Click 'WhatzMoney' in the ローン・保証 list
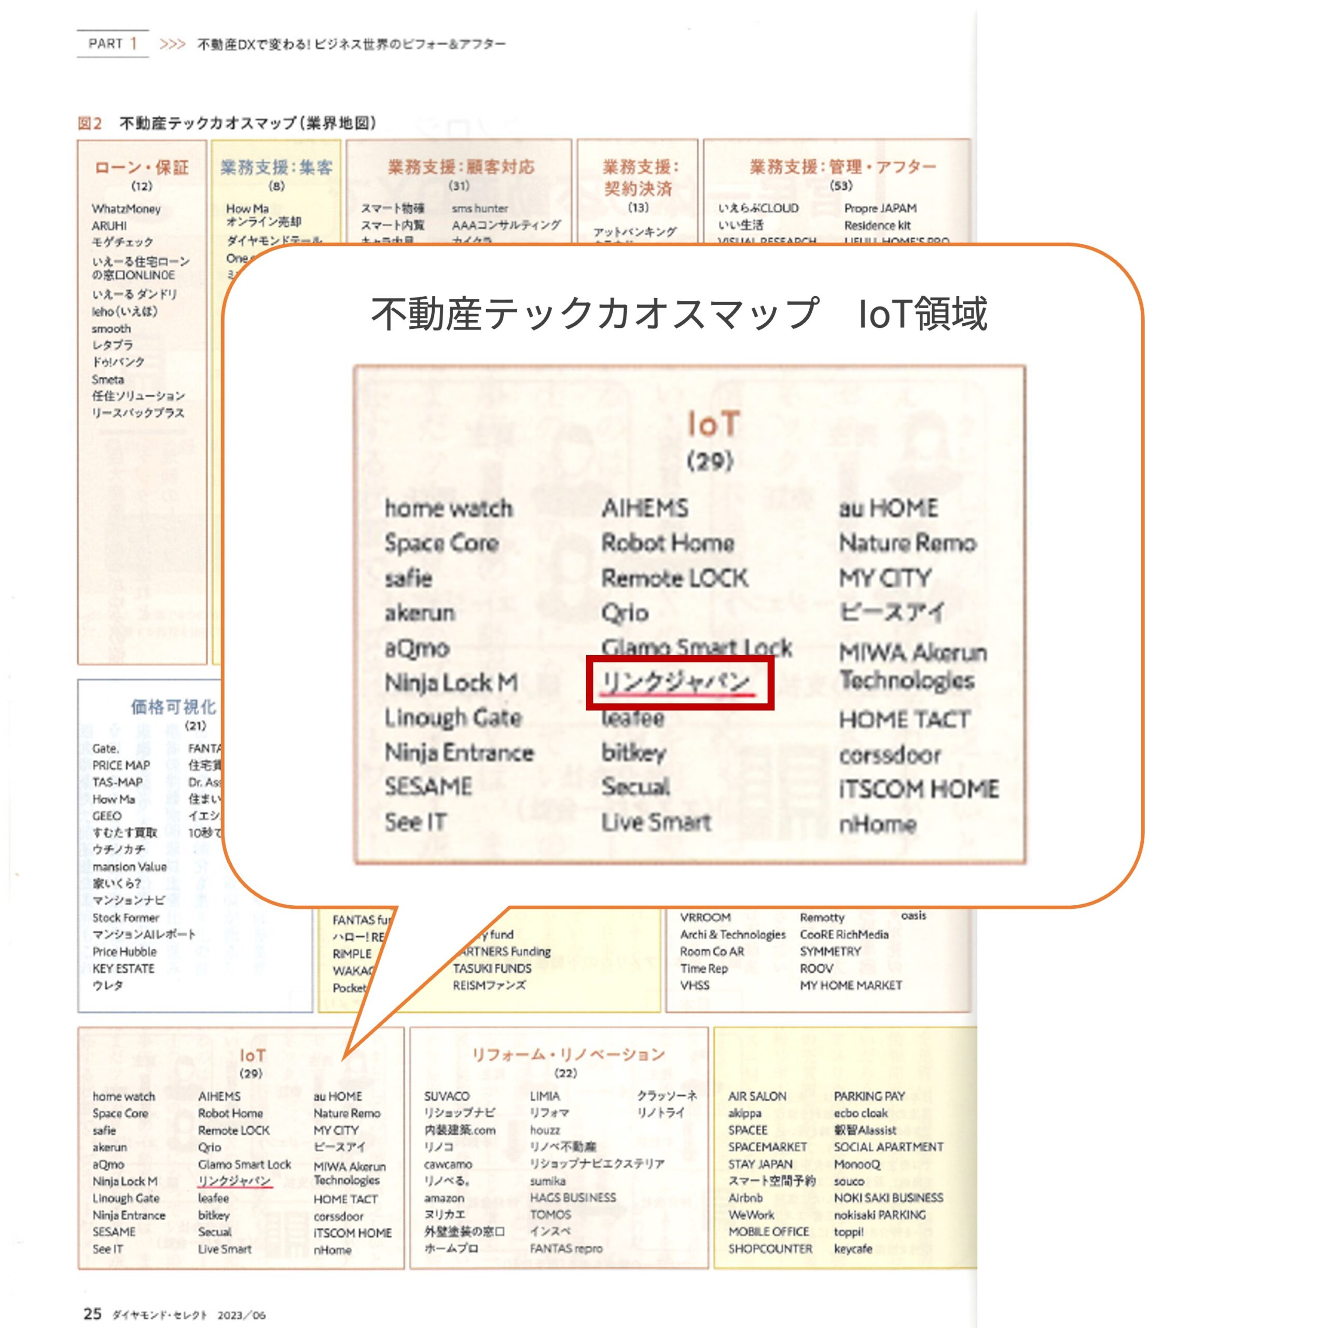This screenshot has width=1328, height=1328. tap(127, 209)
